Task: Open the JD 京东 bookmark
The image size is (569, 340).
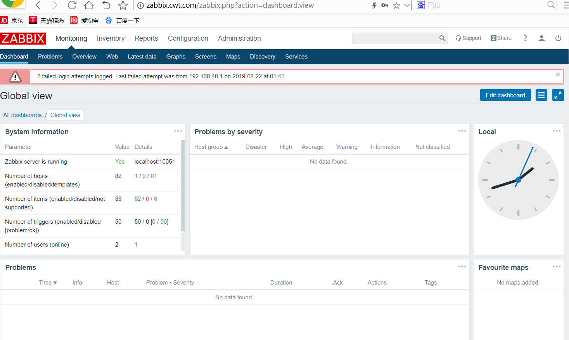Action: pos(12,21)
